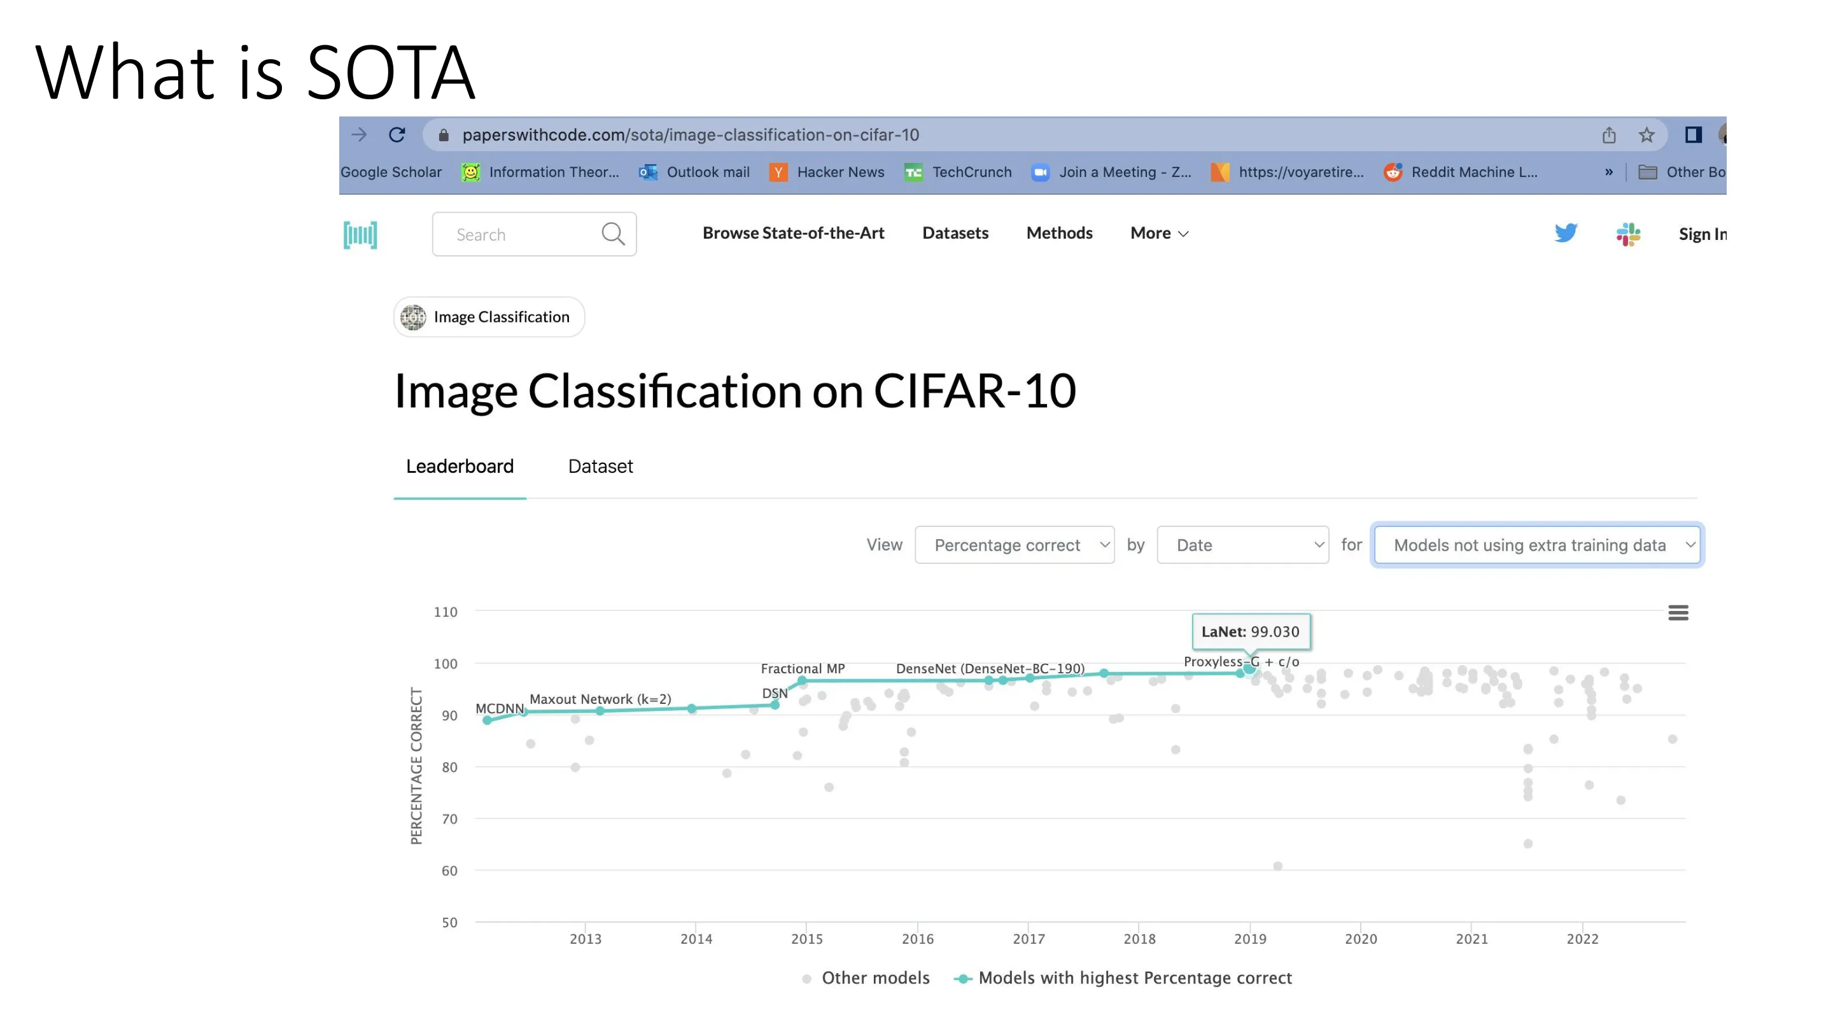This screenshot has width=1833, height=1031.
Task: Toggle Other models legend entry
Action: click(866, 978)
